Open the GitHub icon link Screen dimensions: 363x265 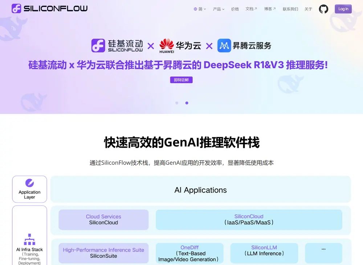click(323, 9)
